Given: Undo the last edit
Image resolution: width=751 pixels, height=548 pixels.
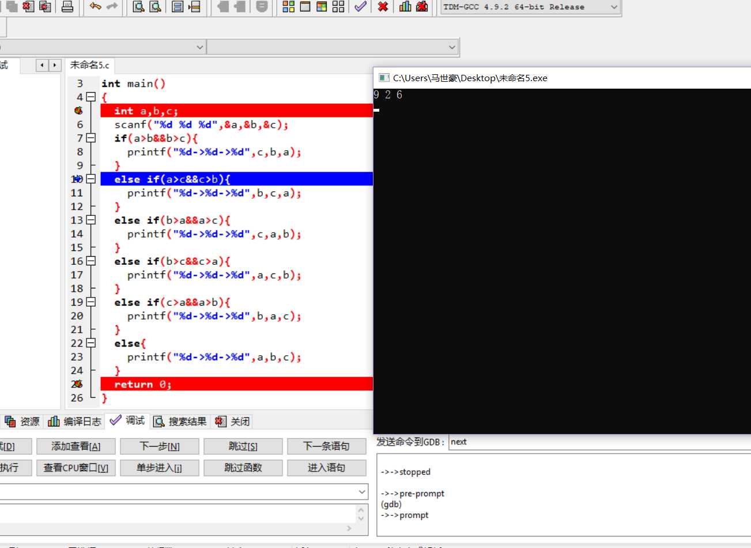Looking at the screenshot, I should [x=96, y=6].
